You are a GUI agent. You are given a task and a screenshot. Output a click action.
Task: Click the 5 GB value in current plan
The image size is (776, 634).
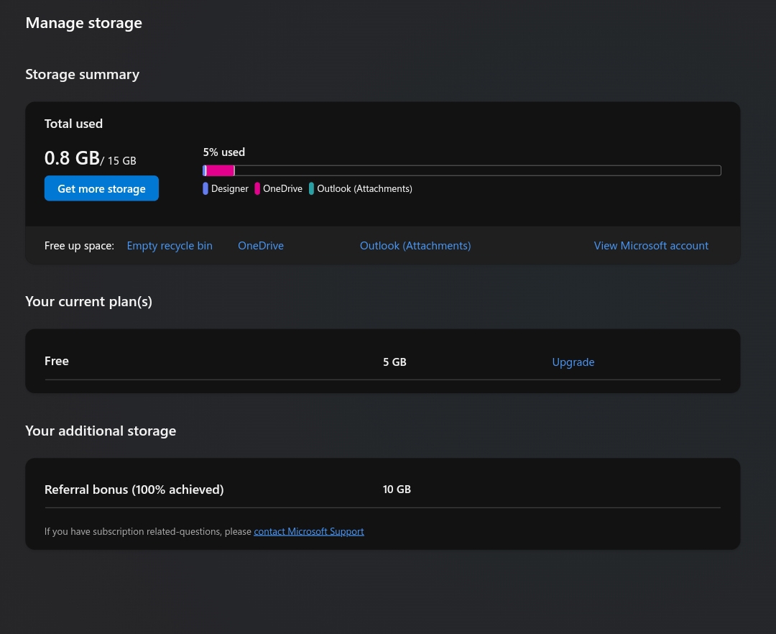(394, 362)
